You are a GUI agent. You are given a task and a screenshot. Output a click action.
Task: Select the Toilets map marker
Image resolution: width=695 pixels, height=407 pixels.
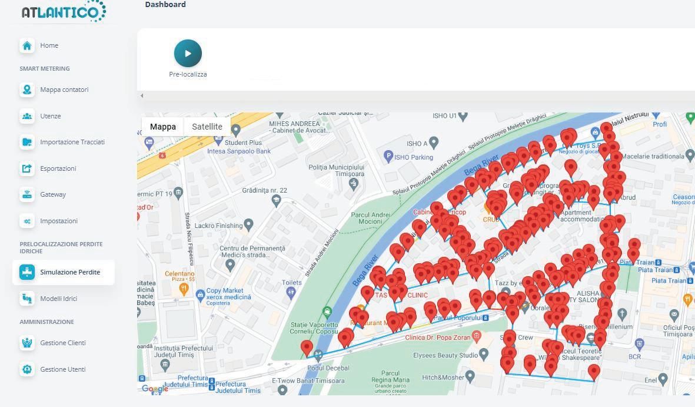[291, 292]
